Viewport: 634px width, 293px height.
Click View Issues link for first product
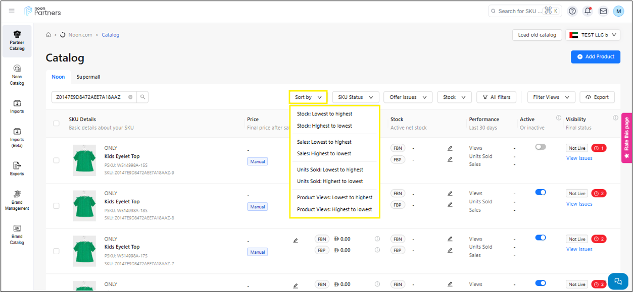point(579,158)
